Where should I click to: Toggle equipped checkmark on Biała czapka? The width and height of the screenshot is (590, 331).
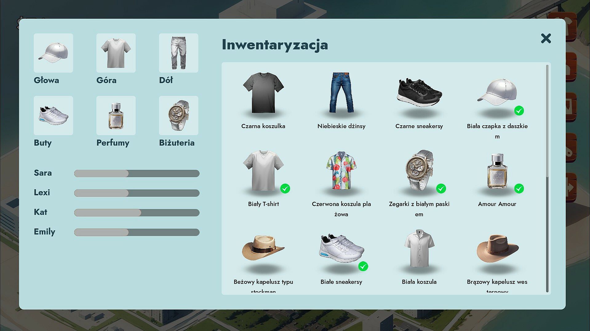519,111
